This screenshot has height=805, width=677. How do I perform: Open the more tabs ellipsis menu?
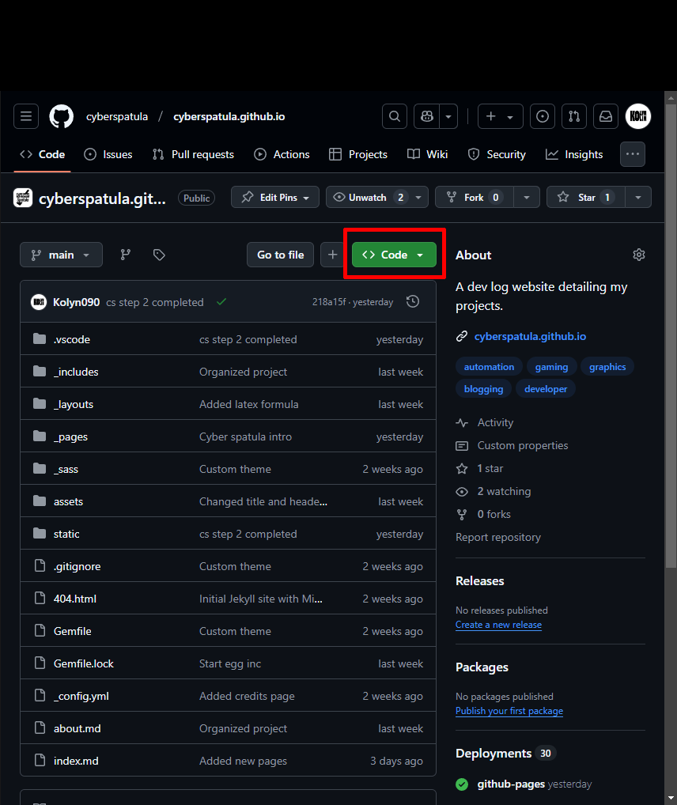pyautogui.click(x=633, y=154)
